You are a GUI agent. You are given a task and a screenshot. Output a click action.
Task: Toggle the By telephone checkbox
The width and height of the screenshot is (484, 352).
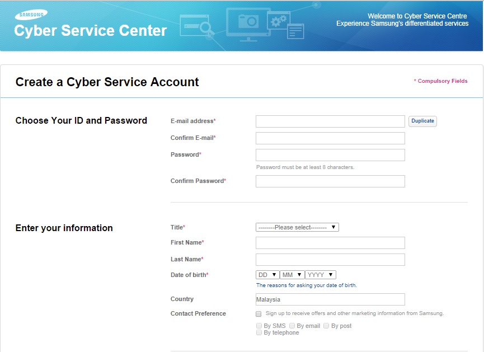click(259, 332)
